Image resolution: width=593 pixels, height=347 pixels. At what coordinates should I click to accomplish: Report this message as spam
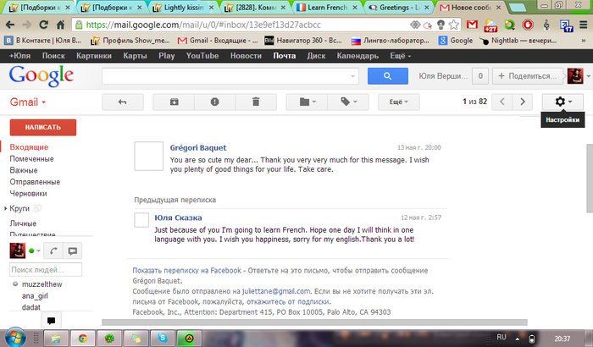[x=215, y=102]
